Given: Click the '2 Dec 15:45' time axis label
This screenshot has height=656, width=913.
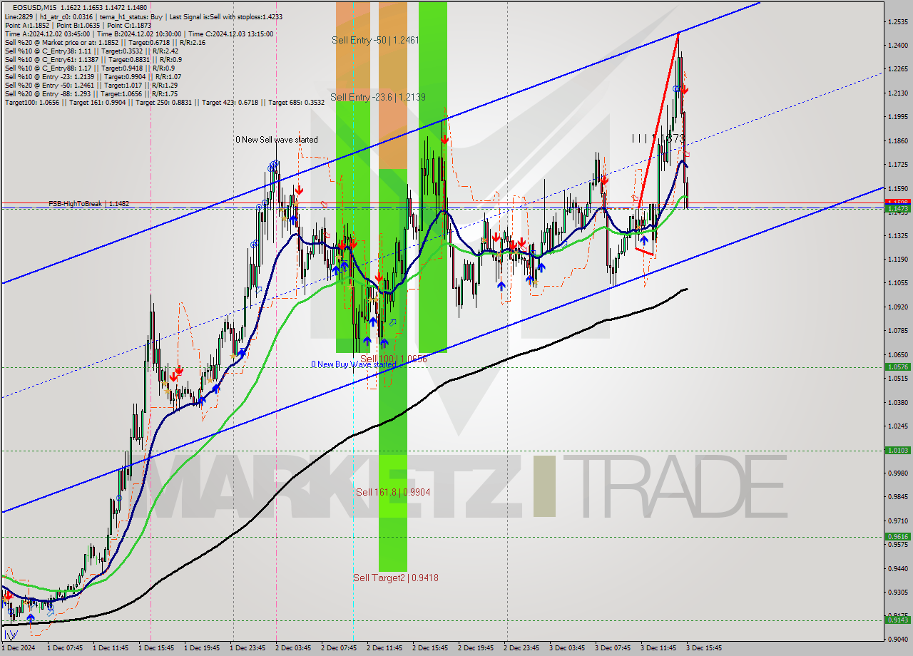Looking at the screenshot, I should click(x=430, y=648).
